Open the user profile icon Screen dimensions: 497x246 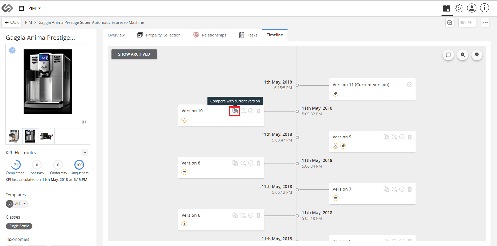pyautogui.click(x=472, y=8)
